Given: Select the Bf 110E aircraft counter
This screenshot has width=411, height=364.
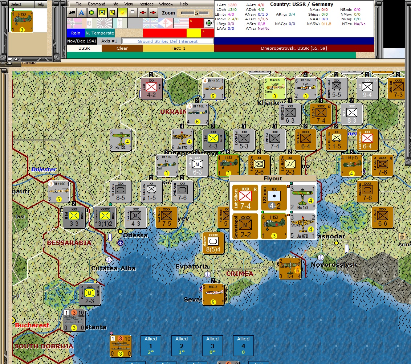Looking at the screenshot, I should click(x=198, y=114).
